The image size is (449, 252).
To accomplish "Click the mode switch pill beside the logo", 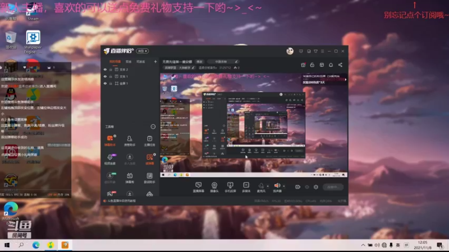I will coord(143,51).
